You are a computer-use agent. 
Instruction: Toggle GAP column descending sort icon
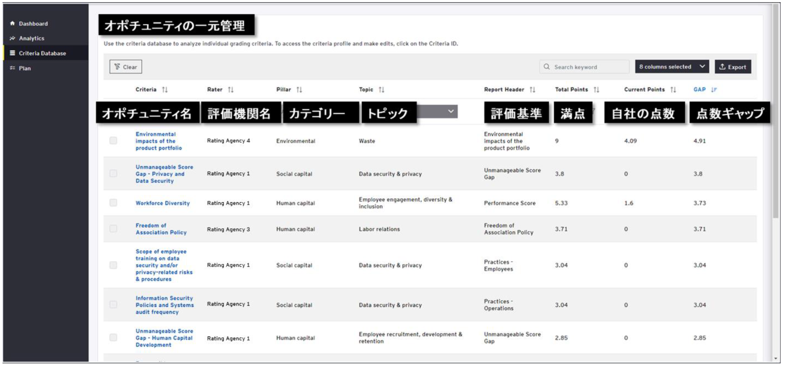pyautogui.click(x=714, y=90)
